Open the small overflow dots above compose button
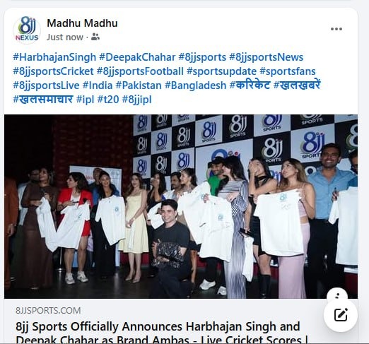 [x=338, y=296]
